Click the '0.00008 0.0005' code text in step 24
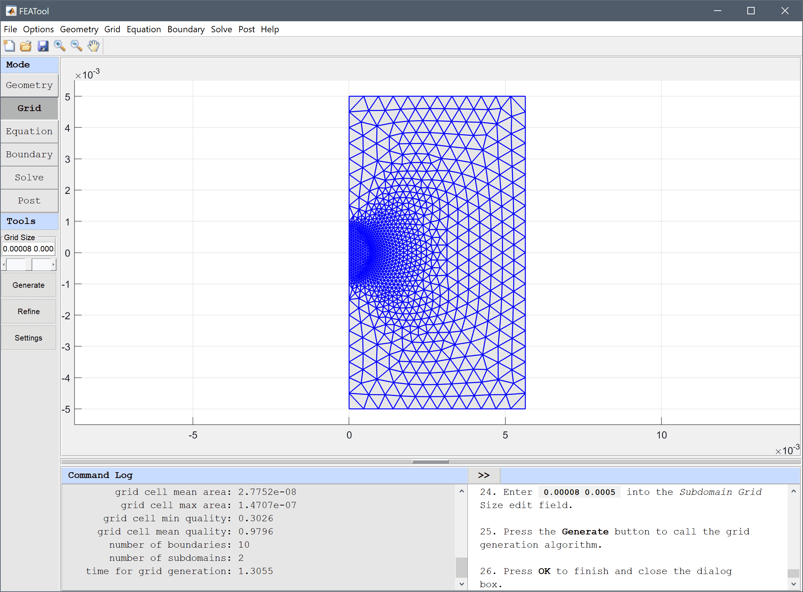Image resolution: width=803 pixels, height=592 pixels. (580, 492)
